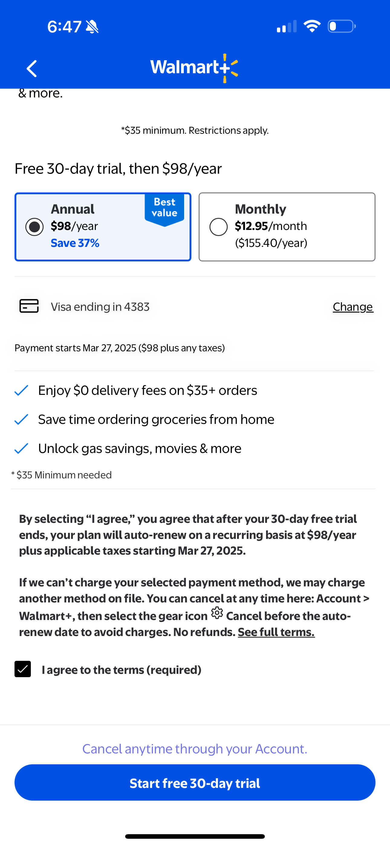Select the Annual plan radio button
390x846 pixels.
point(34,227)
